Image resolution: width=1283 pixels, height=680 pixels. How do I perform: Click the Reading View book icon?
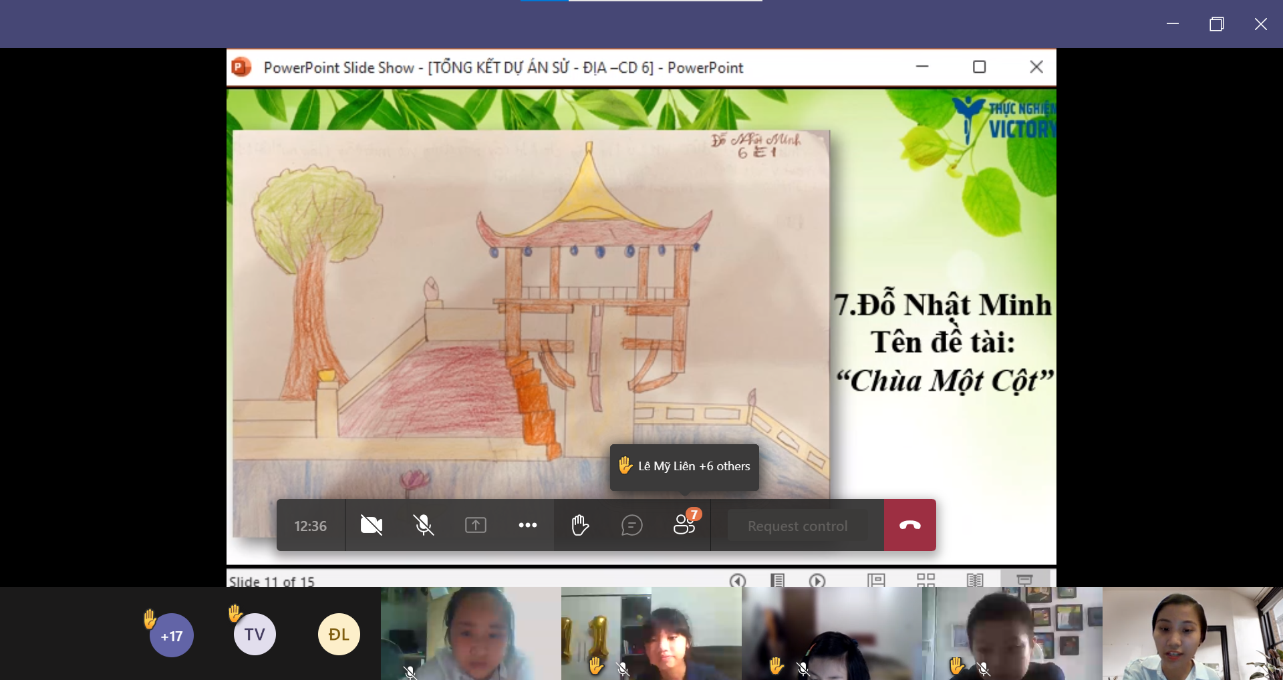tap(975, 580)
